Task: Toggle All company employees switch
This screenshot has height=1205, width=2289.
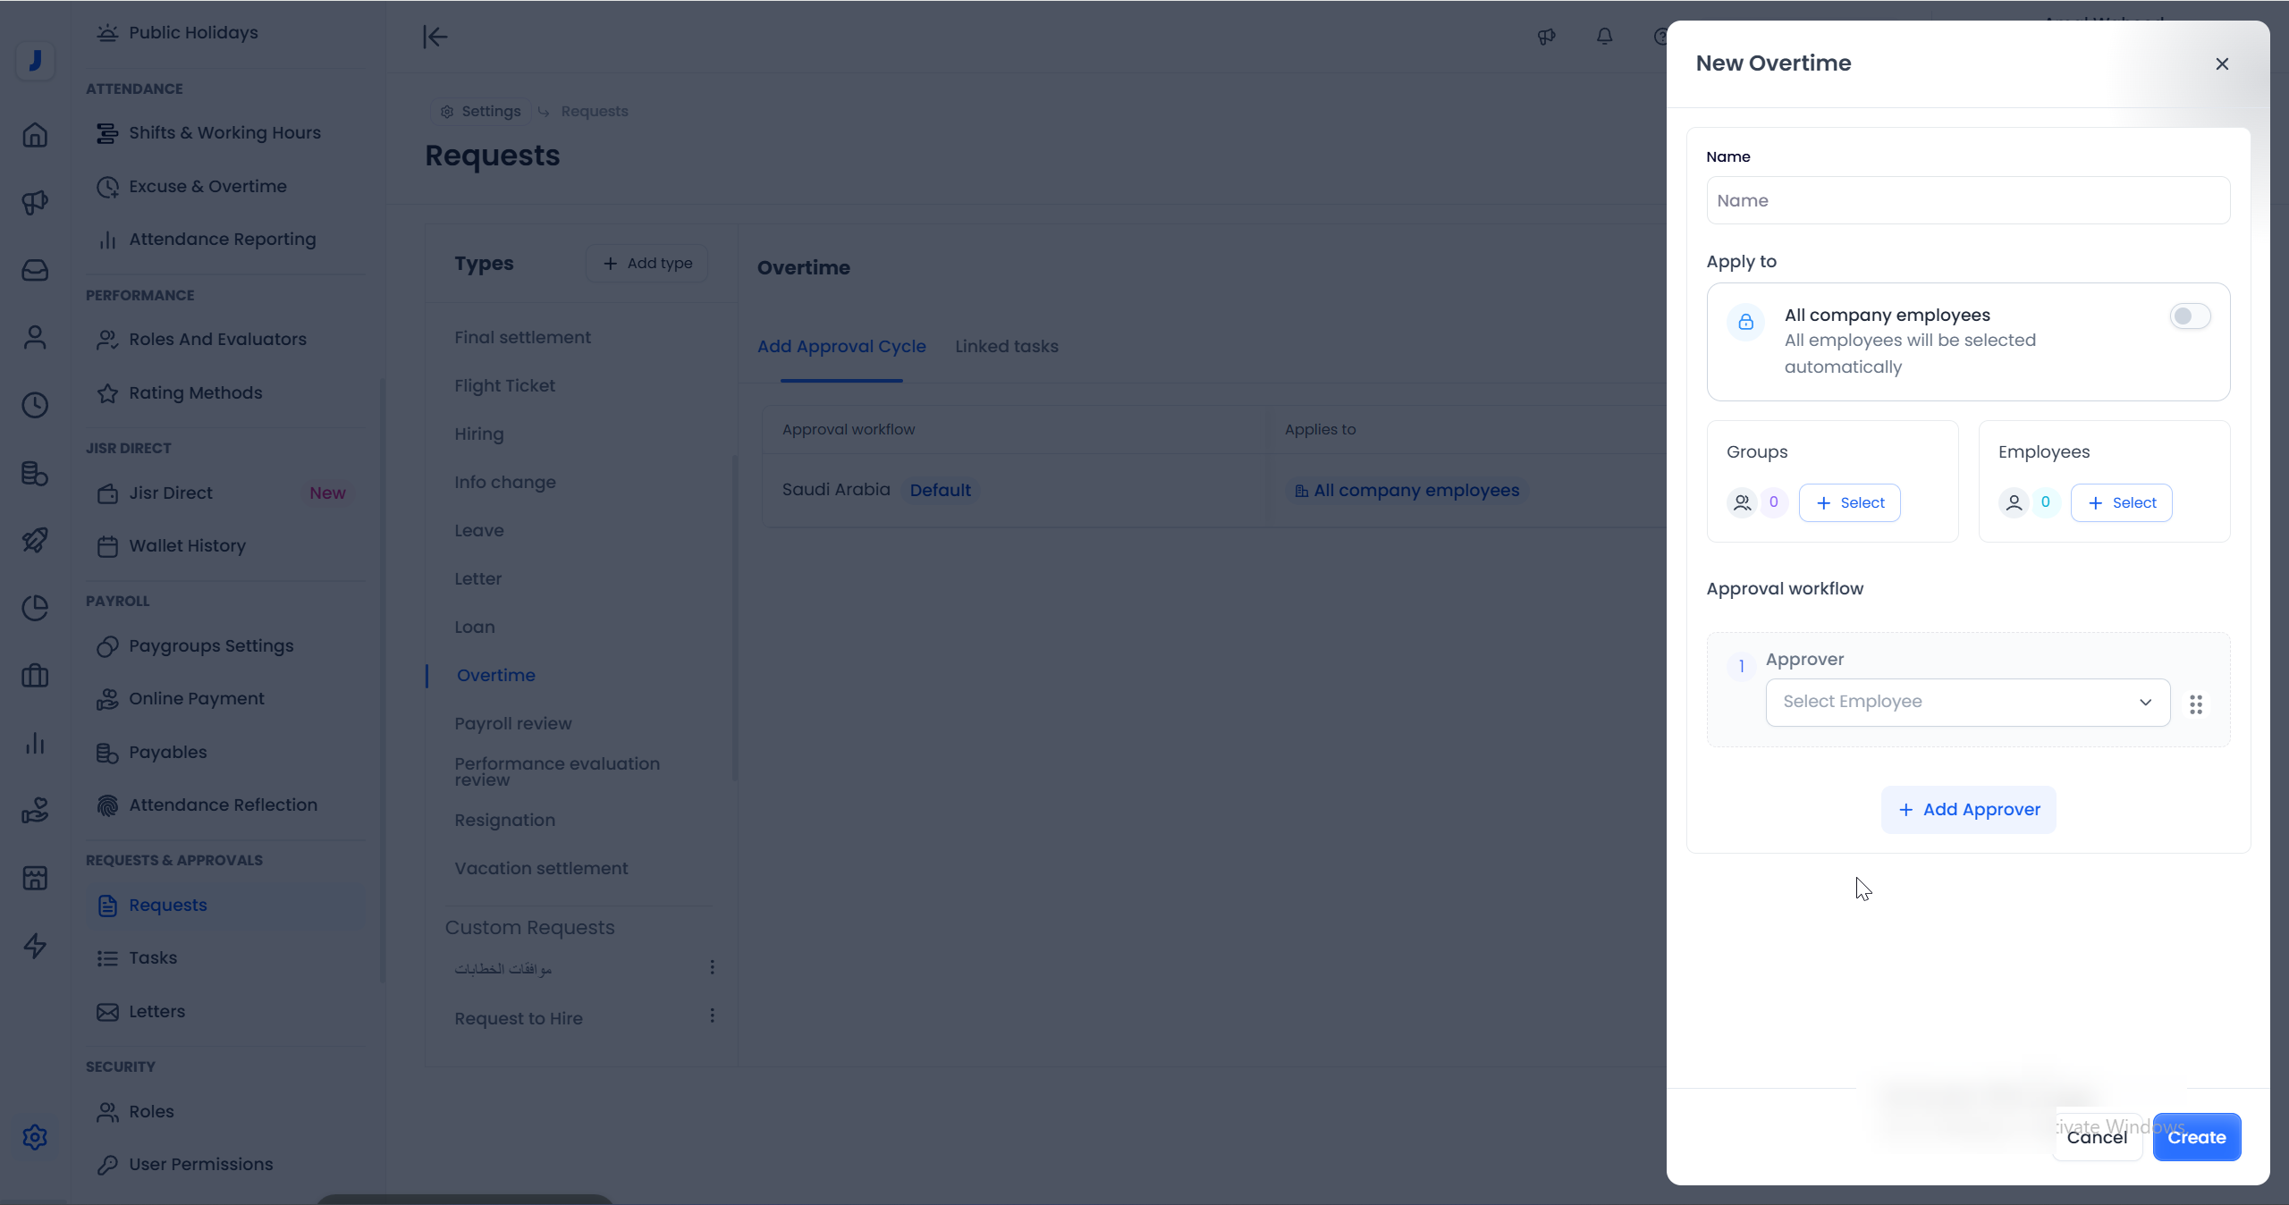Action: coord(2190,316)
